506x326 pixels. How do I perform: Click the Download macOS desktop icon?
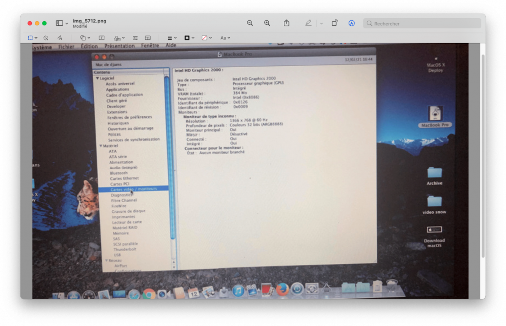pos(434,229)
